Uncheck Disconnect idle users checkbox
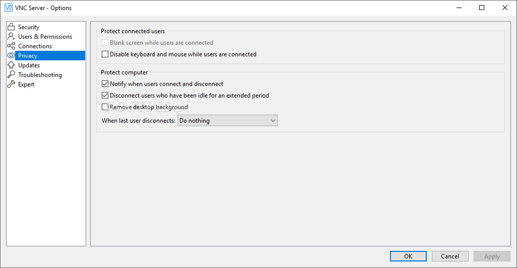517x268 pixels. [105, 96]
